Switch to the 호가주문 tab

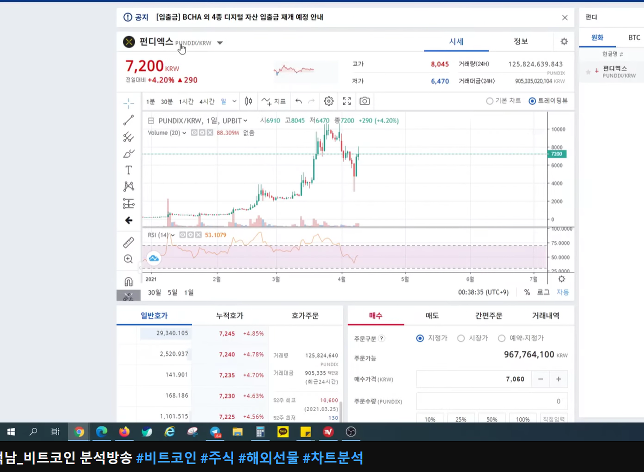click(x=305, y=315)
